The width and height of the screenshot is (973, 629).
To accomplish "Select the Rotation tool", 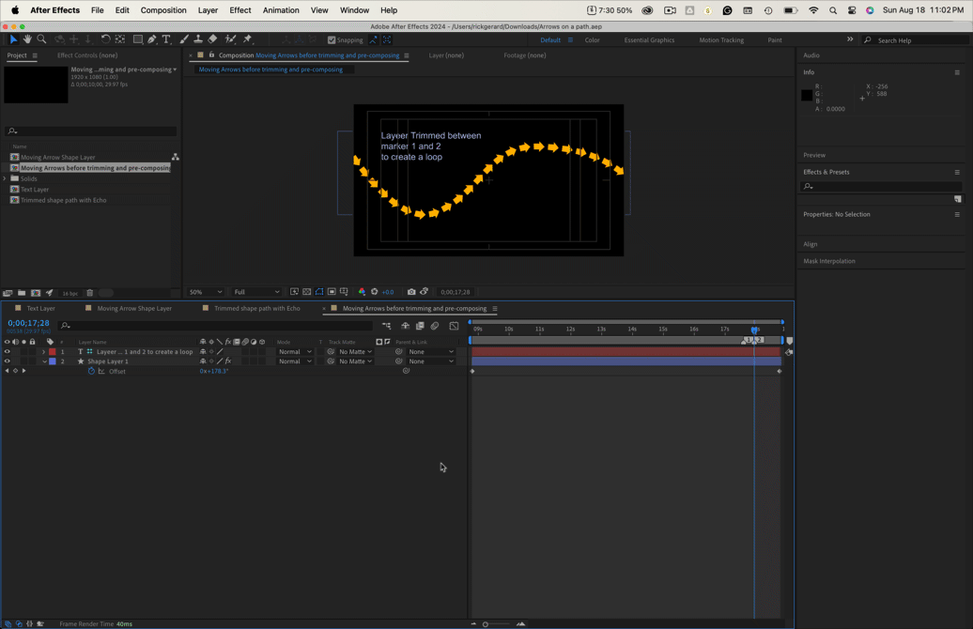I will 105,39.
